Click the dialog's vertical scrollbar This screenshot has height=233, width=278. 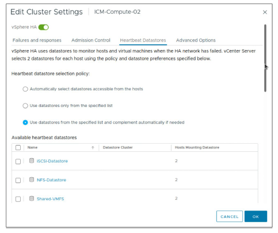click(x=265, y=58)
